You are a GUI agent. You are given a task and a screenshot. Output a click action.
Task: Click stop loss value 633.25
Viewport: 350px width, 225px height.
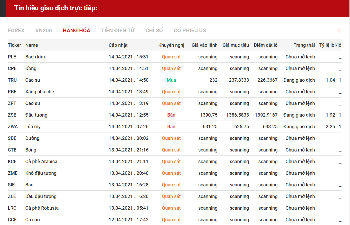[x=270, y=127]
